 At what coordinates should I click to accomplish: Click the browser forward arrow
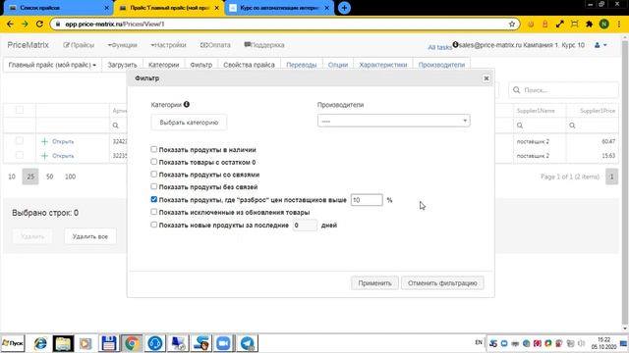click(x=25, y=24)
